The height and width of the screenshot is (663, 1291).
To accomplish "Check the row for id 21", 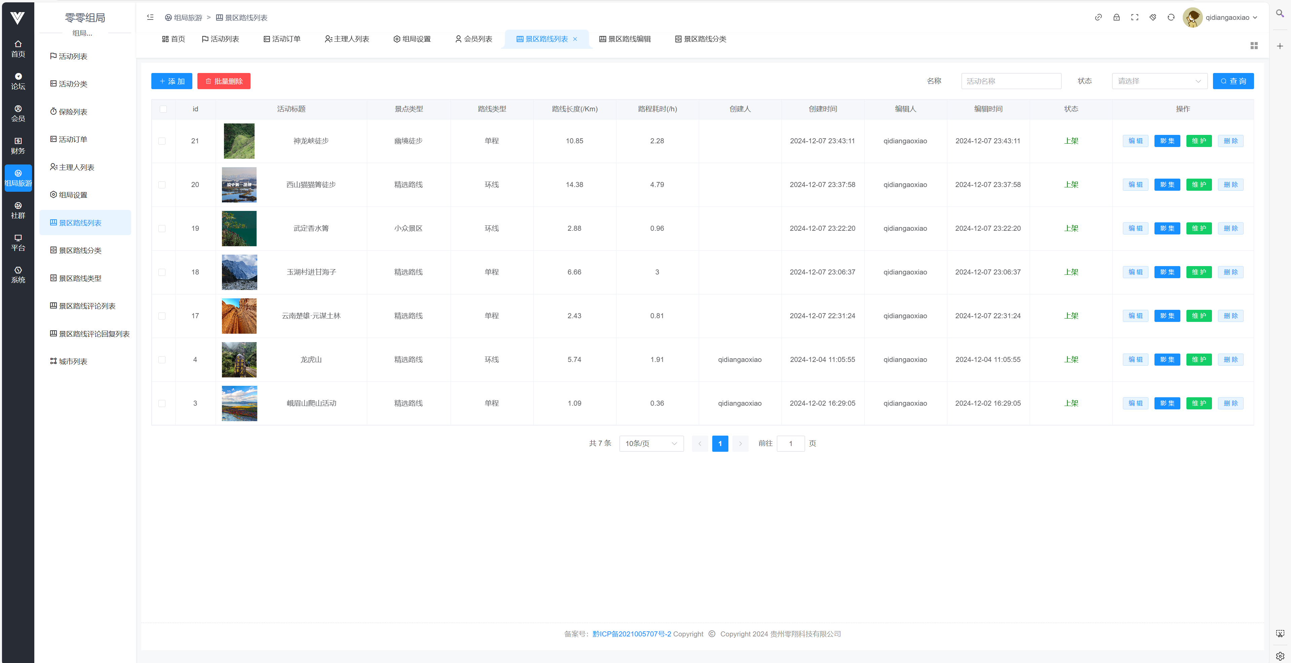I will [162, 141].
